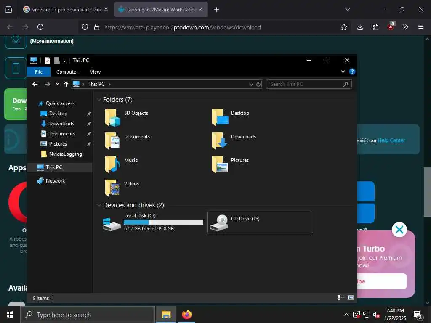
Task: Click Firefox taskbar icon
Action: tap(186, 315)
